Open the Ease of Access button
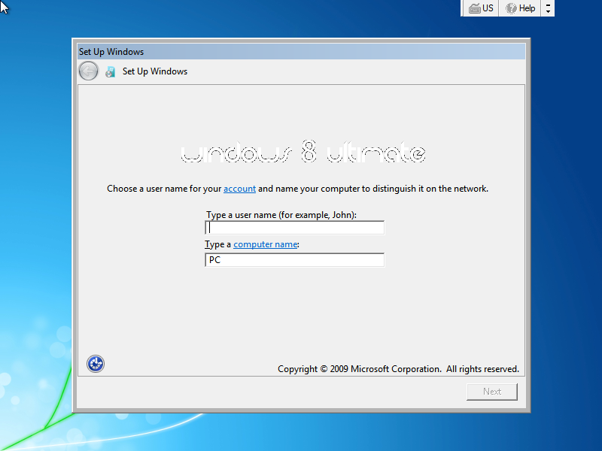The width and height of the screenshot is (602, 451). 96,364
